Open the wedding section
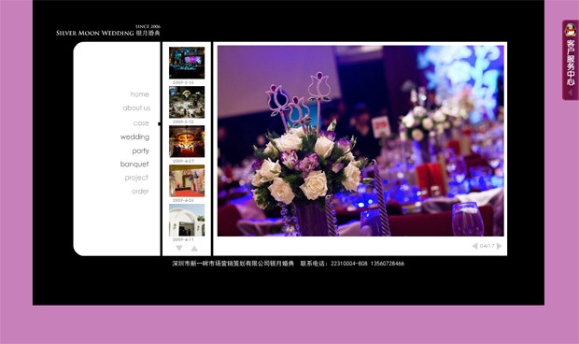 [134, 136]
